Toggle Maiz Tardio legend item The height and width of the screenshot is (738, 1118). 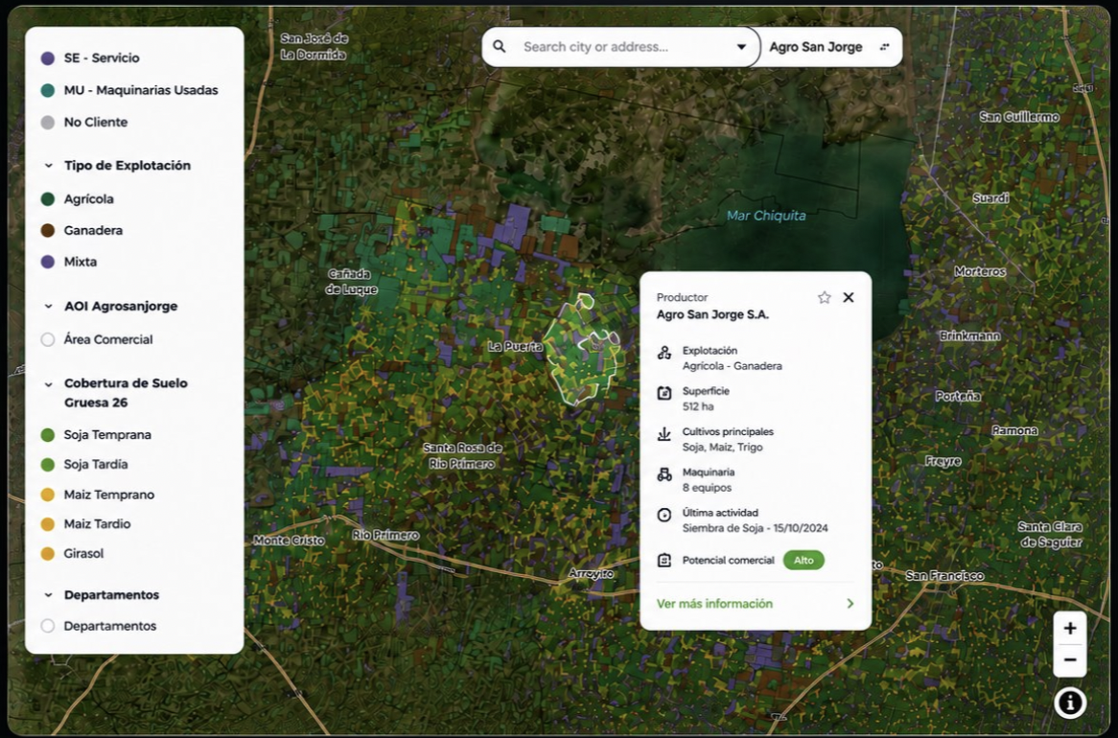pos(85,524)
